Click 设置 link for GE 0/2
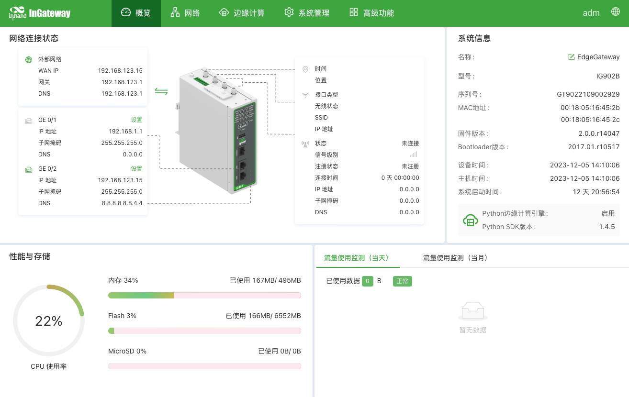 tap(136, 169)
